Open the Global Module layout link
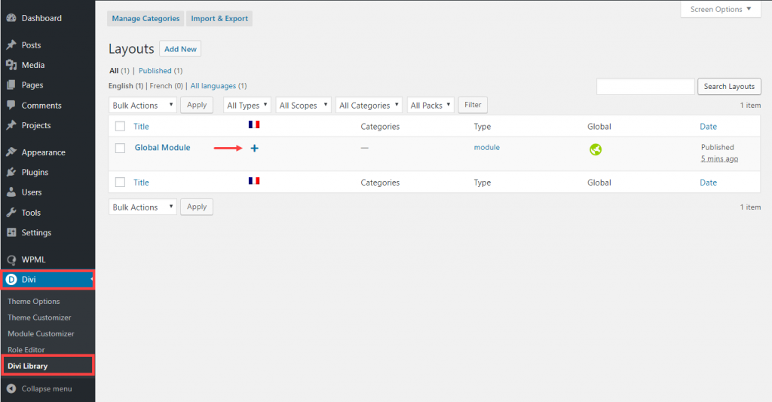Viewport: 772px width, 402px height. tap(163, 147)
